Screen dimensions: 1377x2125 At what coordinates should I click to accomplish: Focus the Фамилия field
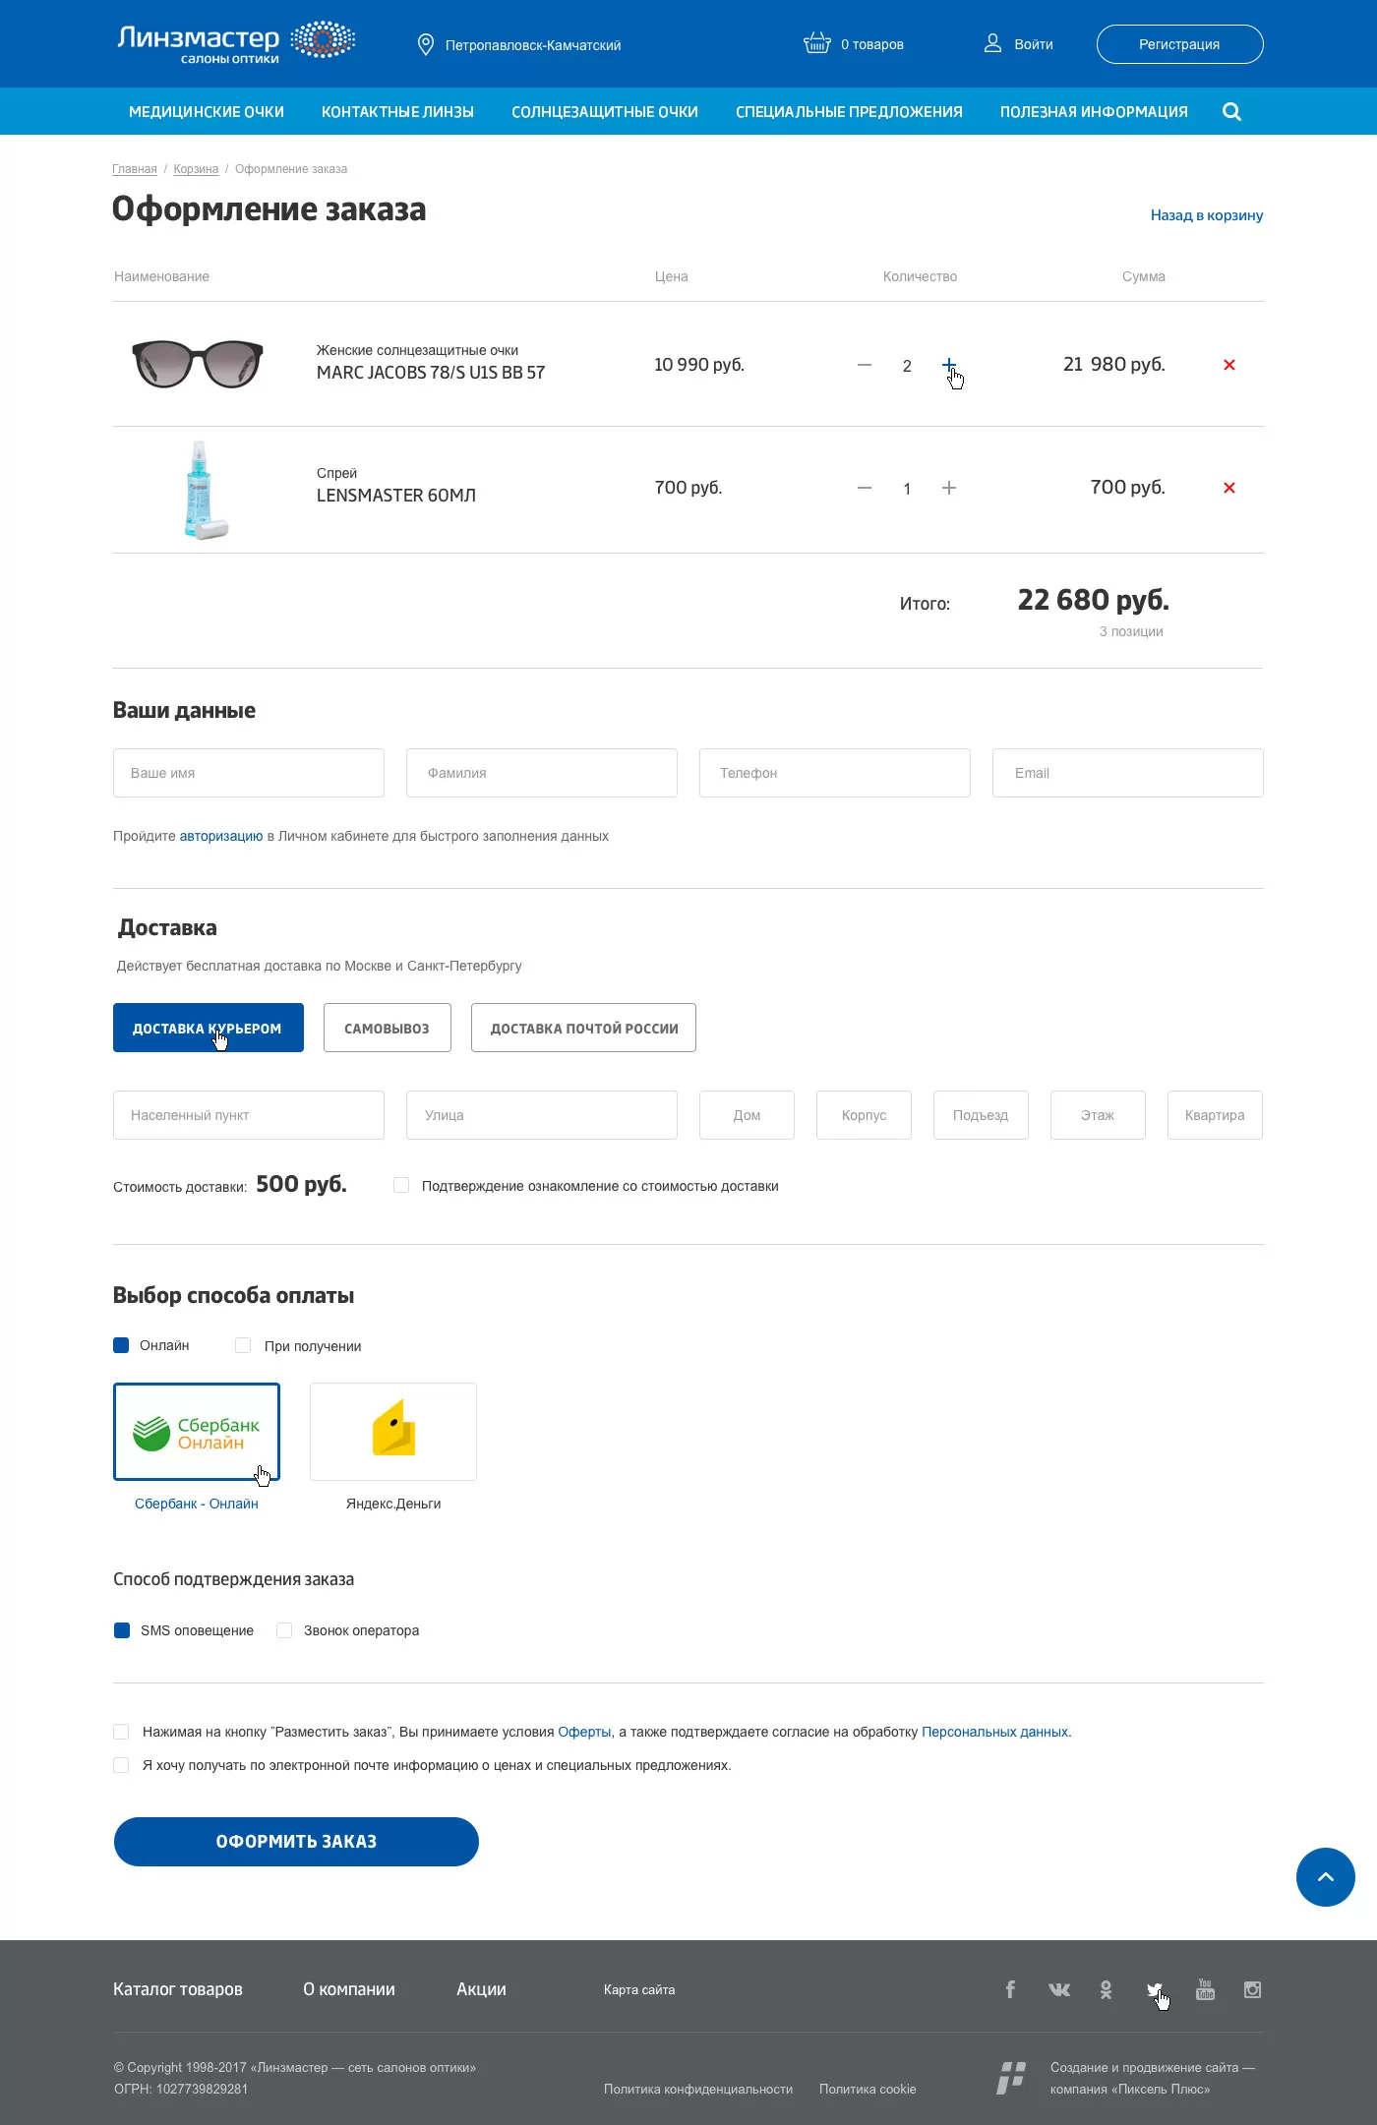542,773
